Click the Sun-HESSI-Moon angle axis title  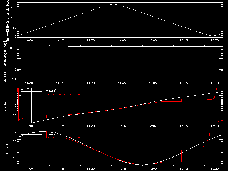tap(5, 63)
